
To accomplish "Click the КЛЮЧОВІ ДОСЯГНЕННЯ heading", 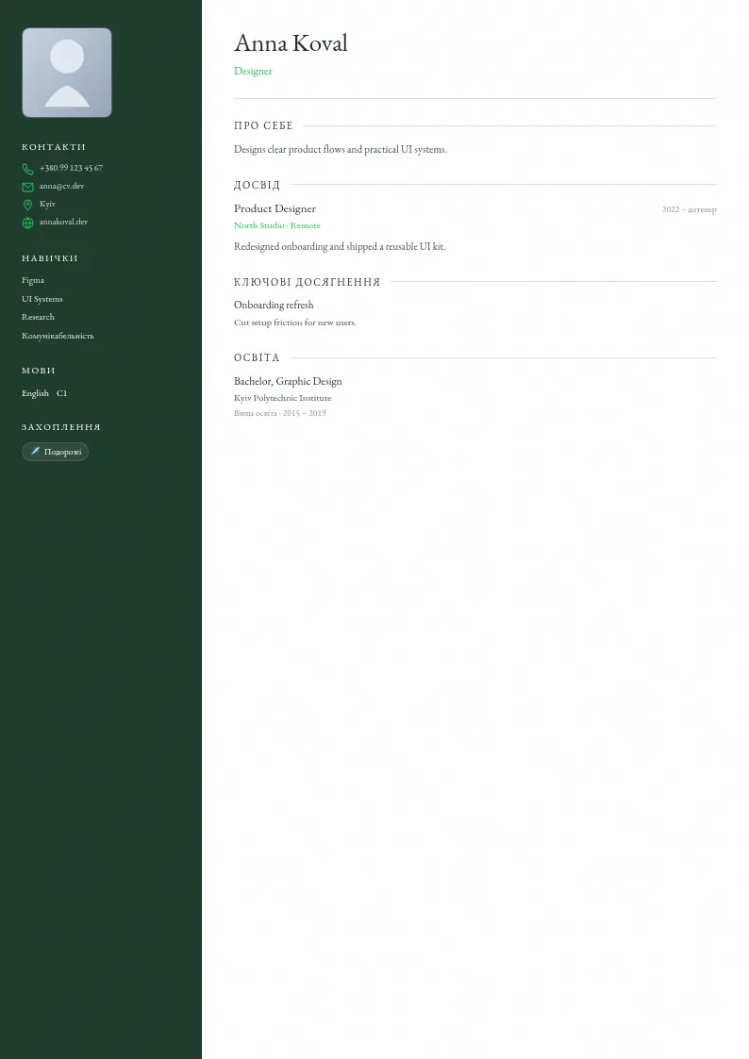I will tap(308, 282).
